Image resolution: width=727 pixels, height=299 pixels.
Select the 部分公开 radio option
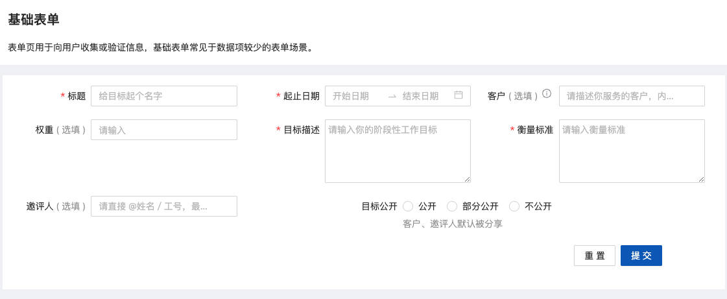[452, 206]
